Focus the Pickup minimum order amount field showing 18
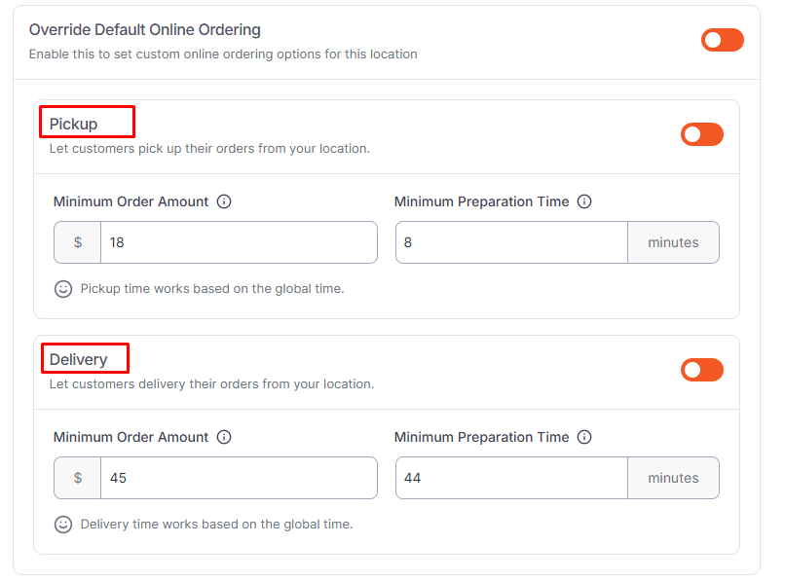The image size is (785, 581). 238,242
